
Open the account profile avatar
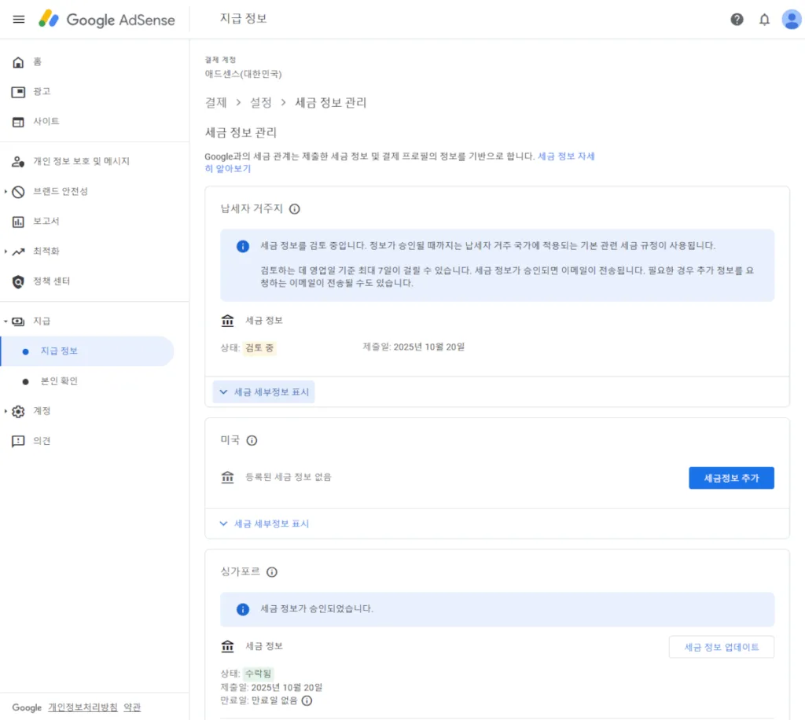(791, 20)
